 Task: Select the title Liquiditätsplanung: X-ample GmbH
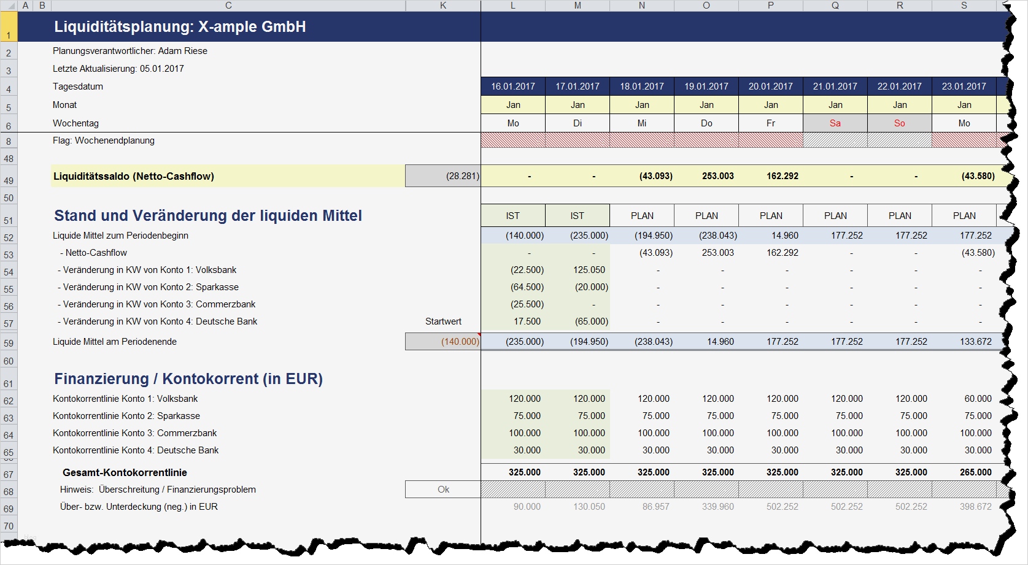click(x=180, y=27)
